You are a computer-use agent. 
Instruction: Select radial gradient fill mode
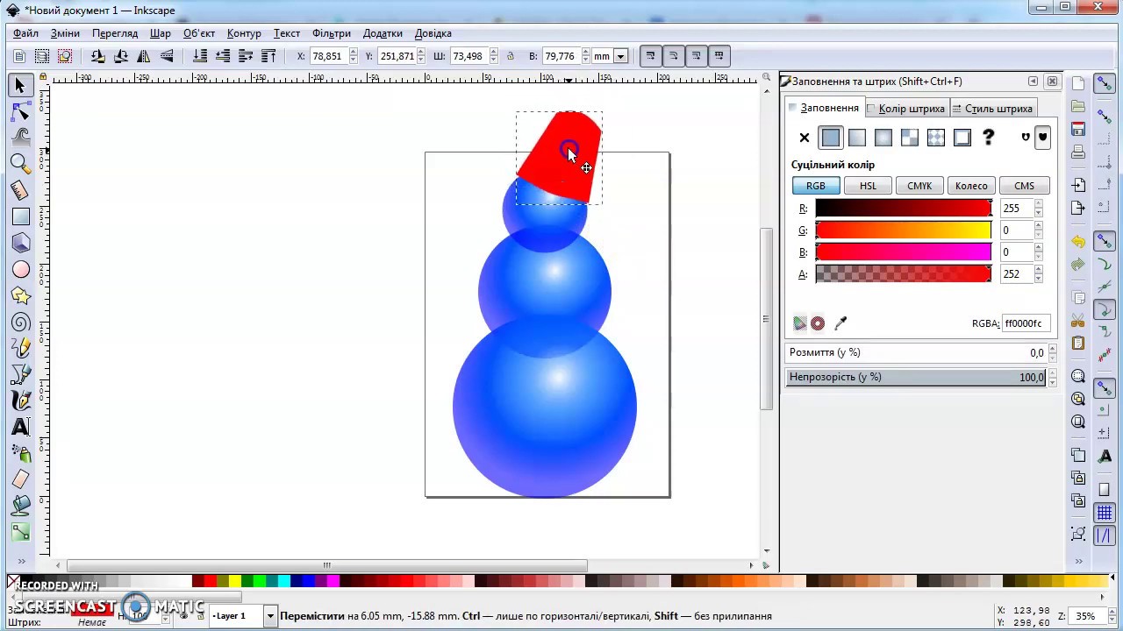coord(883,138)
